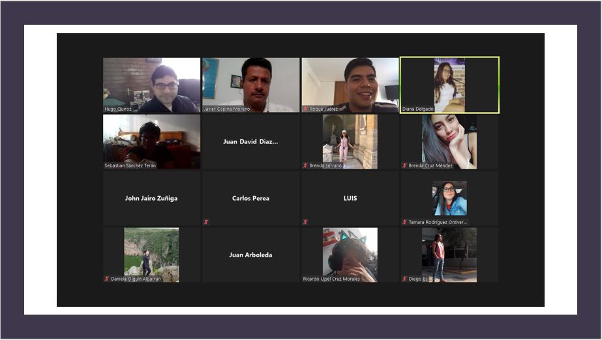Select the highlighted Diana Delgado tile
Screen dimensions: 602x340
point(449,85)
